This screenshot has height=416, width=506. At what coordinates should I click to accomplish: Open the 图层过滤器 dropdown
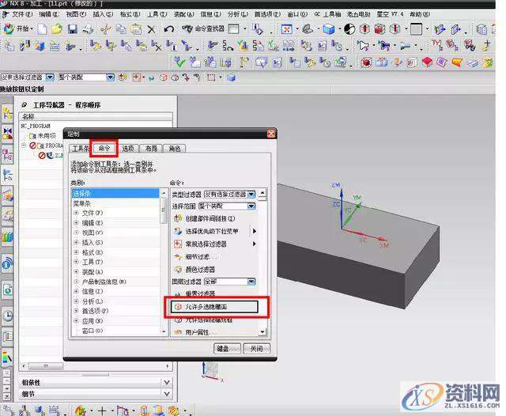251,282
